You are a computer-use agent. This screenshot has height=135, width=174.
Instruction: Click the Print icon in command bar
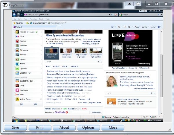(x=129, y=27)
